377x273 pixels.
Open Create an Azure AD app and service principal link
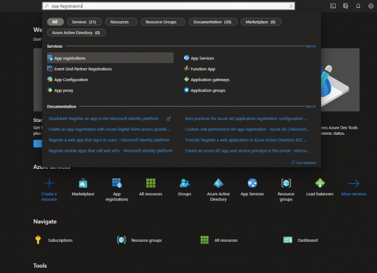tap(247, 151)
